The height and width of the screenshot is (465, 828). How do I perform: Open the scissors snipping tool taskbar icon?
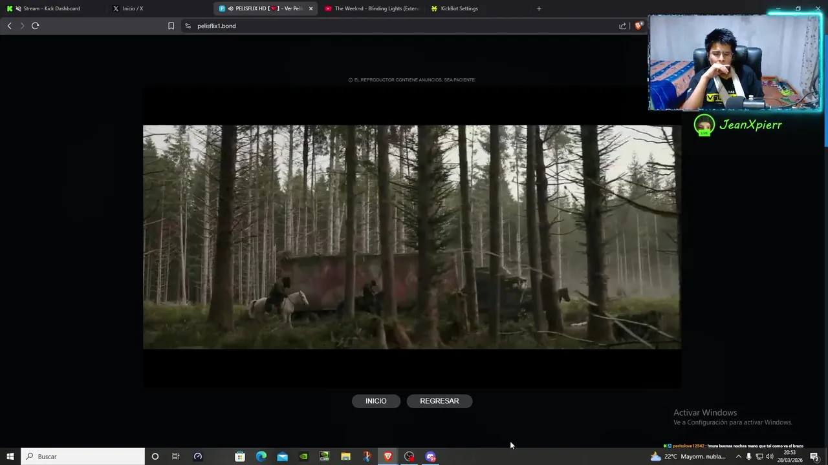[367, 457]
